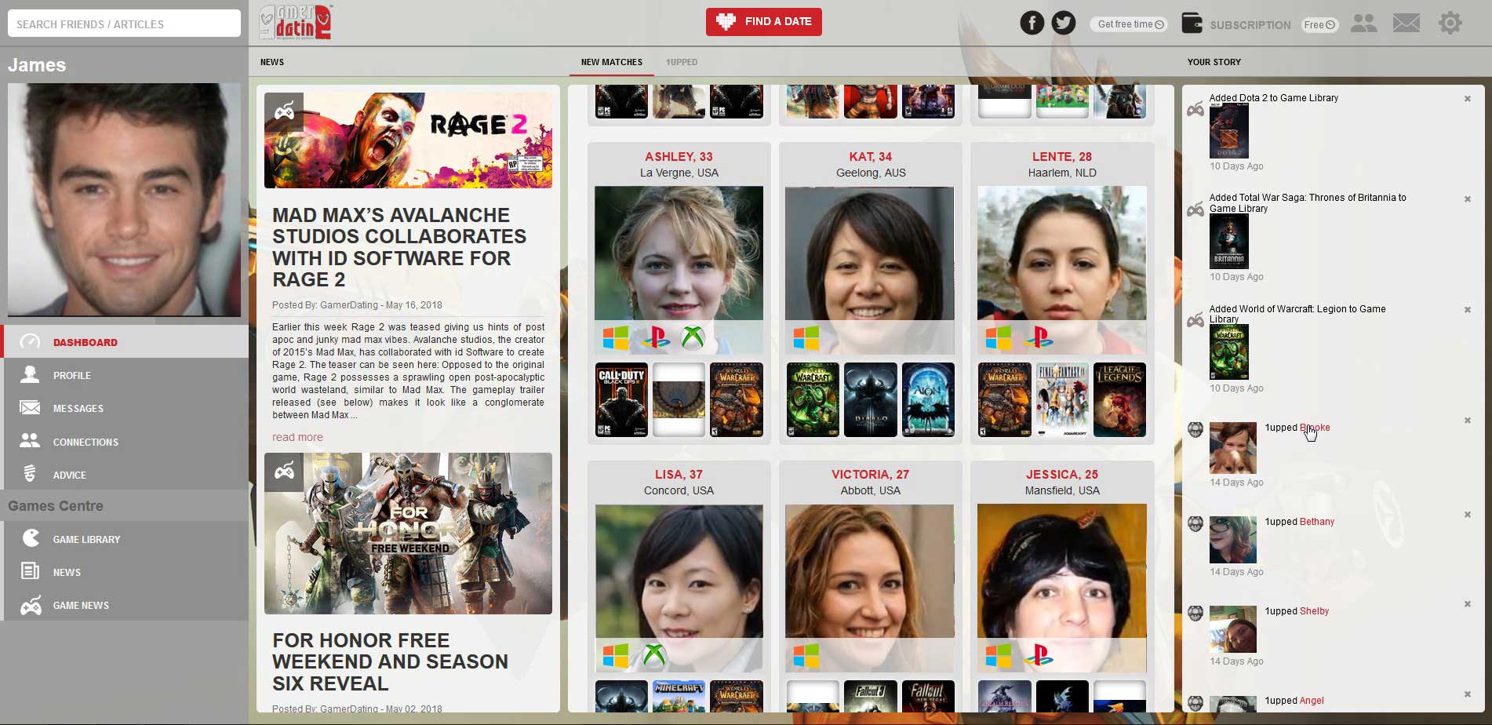Open Lisa's profile photo

coord(679,588)
